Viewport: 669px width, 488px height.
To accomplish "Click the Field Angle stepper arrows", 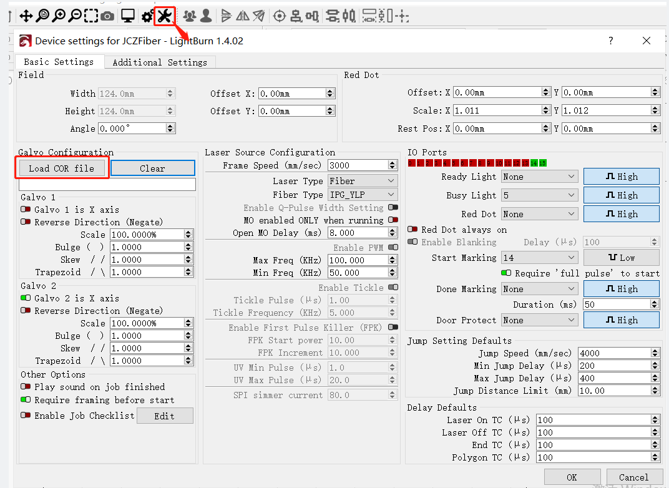I will coord(170,128).
